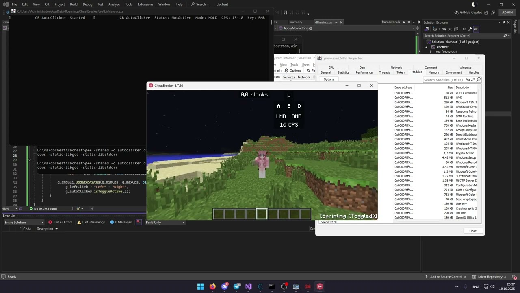Toggle the 0 Messages filter
Image resolution: width=520 pixels, height=293 pixels.
coord(121,222)
